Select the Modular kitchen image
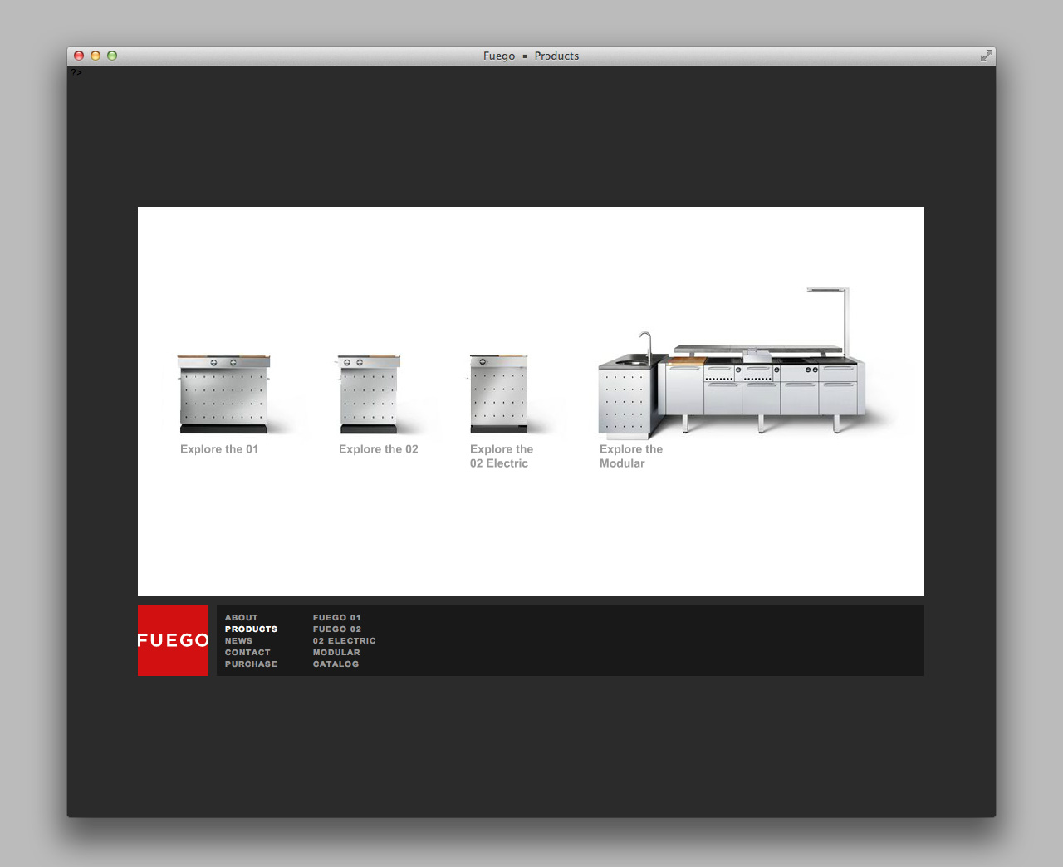Image resolution: width=1063 pixels, height=867 pixels. coord(731,362)
